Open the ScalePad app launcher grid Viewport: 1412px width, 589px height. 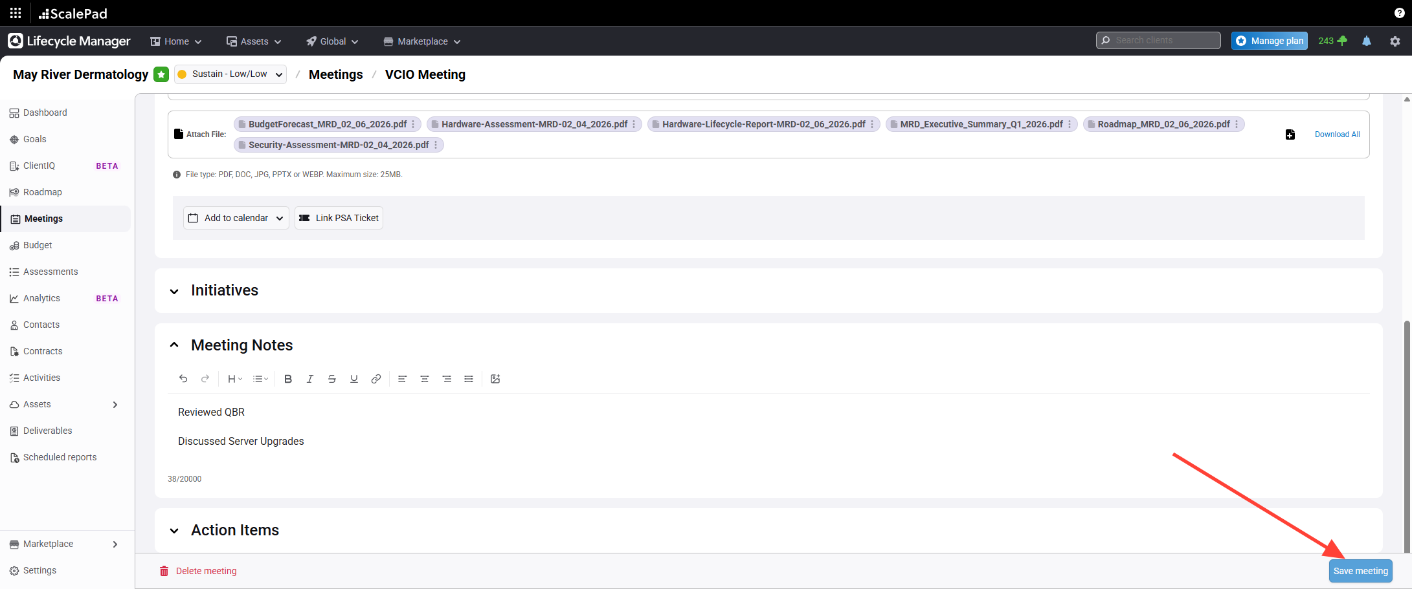click(16, 13)
